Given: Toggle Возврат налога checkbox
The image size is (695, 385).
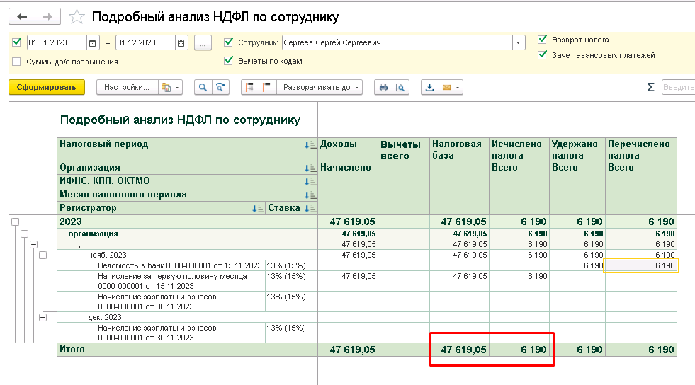Looking at the screenshot, I should click(x=542, y=40).
